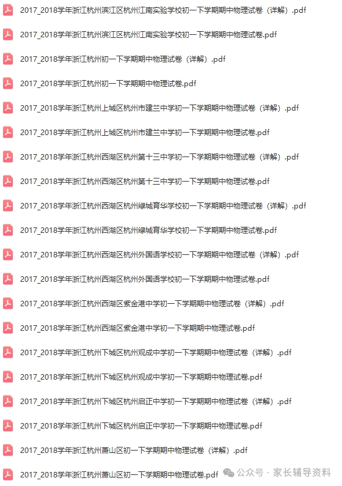Open 外国语学校 物理试卷 (详解).pdf
Screen dimensions: 342x486
pyautogui.click(x=159, y=254)
